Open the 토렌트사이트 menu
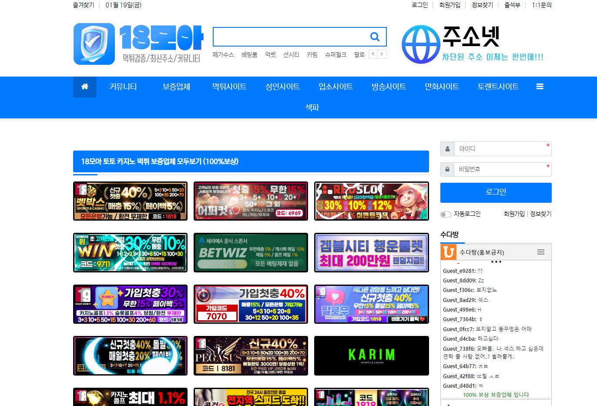Viewport: 597px width, 406px height. [498, 87]
